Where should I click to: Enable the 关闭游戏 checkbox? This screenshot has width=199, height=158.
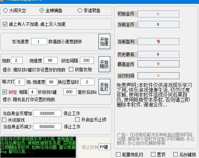(4, 120)
